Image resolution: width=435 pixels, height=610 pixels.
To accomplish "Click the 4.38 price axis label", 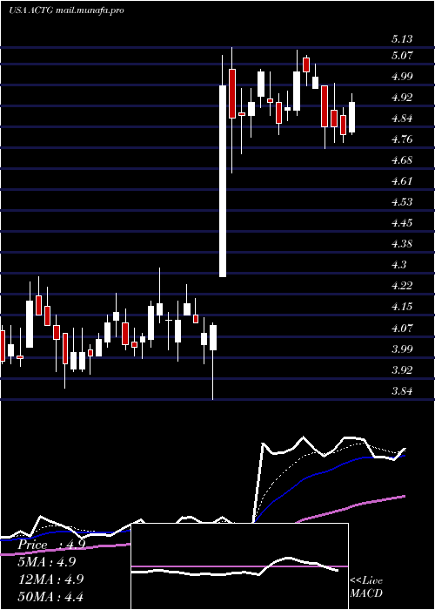I will pos(402,244).
